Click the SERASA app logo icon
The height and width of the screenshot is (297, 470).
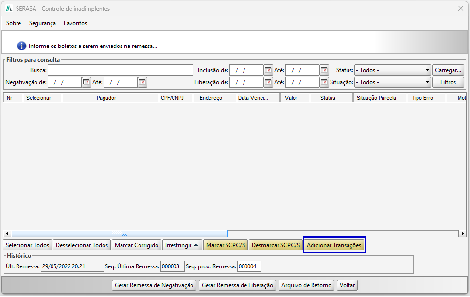tap(9, 8)
